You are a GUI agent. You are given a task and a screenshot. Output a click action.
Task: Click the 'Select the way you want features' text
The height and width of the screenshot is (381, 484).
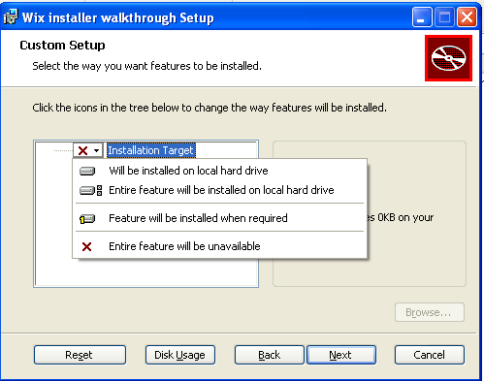pos(147,66)
